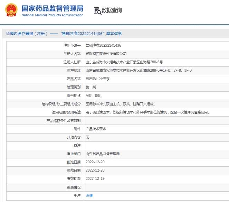Select the 管理类别 label
Screen dimensions: 229x202
[74, 87]
